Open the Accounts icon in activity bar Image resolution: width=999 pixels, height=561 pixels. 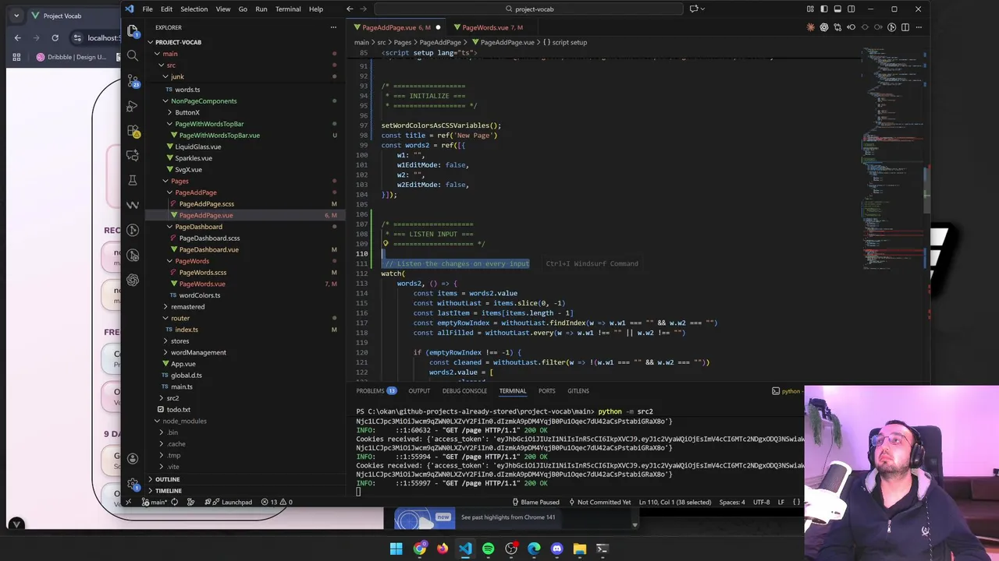(x=133, y=458)
